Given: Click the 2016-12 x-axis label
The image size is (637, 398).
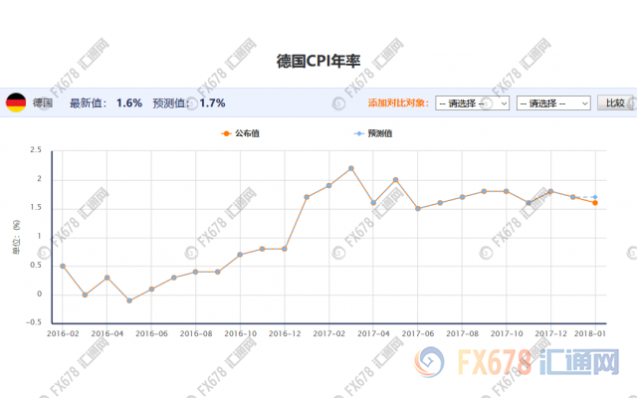Looking at the screenshot, I should point(285,334).
